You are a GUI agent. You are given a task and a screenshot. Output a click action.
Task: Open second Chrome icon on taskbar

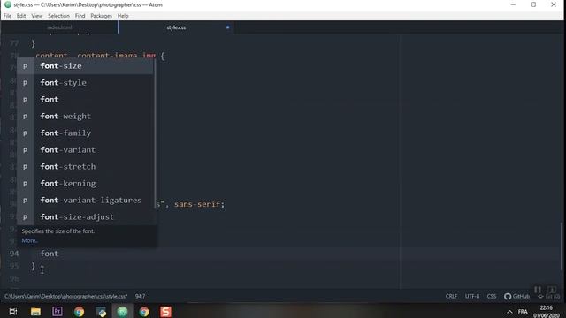tap(144, 312)
